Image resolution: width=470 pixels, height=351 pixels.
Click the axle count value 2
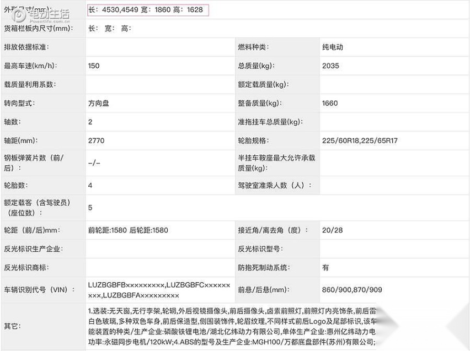click(x=90, y=122)
